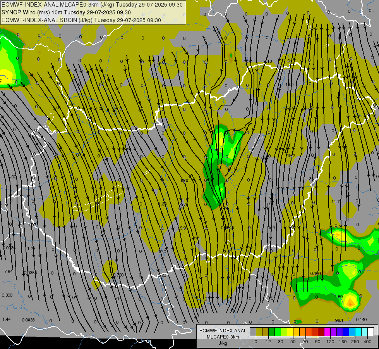Image resolution: width=379 pixels, height=349 pixels.
Task: Click map value 4.00
Action: point(12,177)
